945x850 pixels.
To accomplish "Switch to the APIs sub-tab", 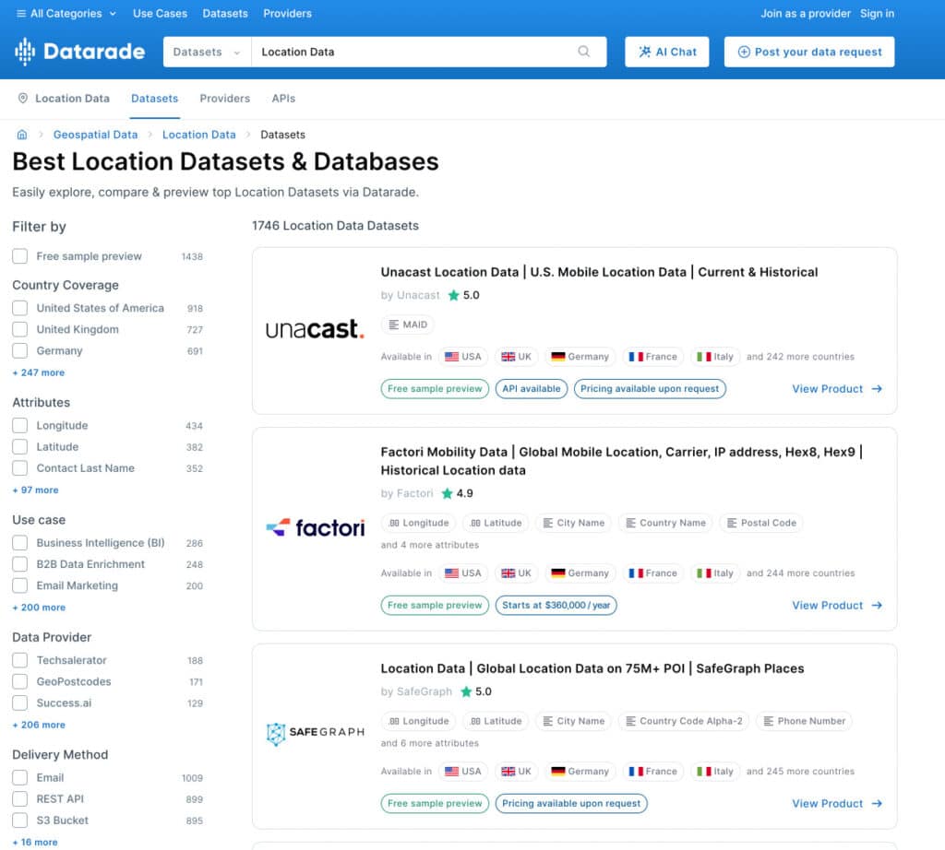I will point(283,99).
